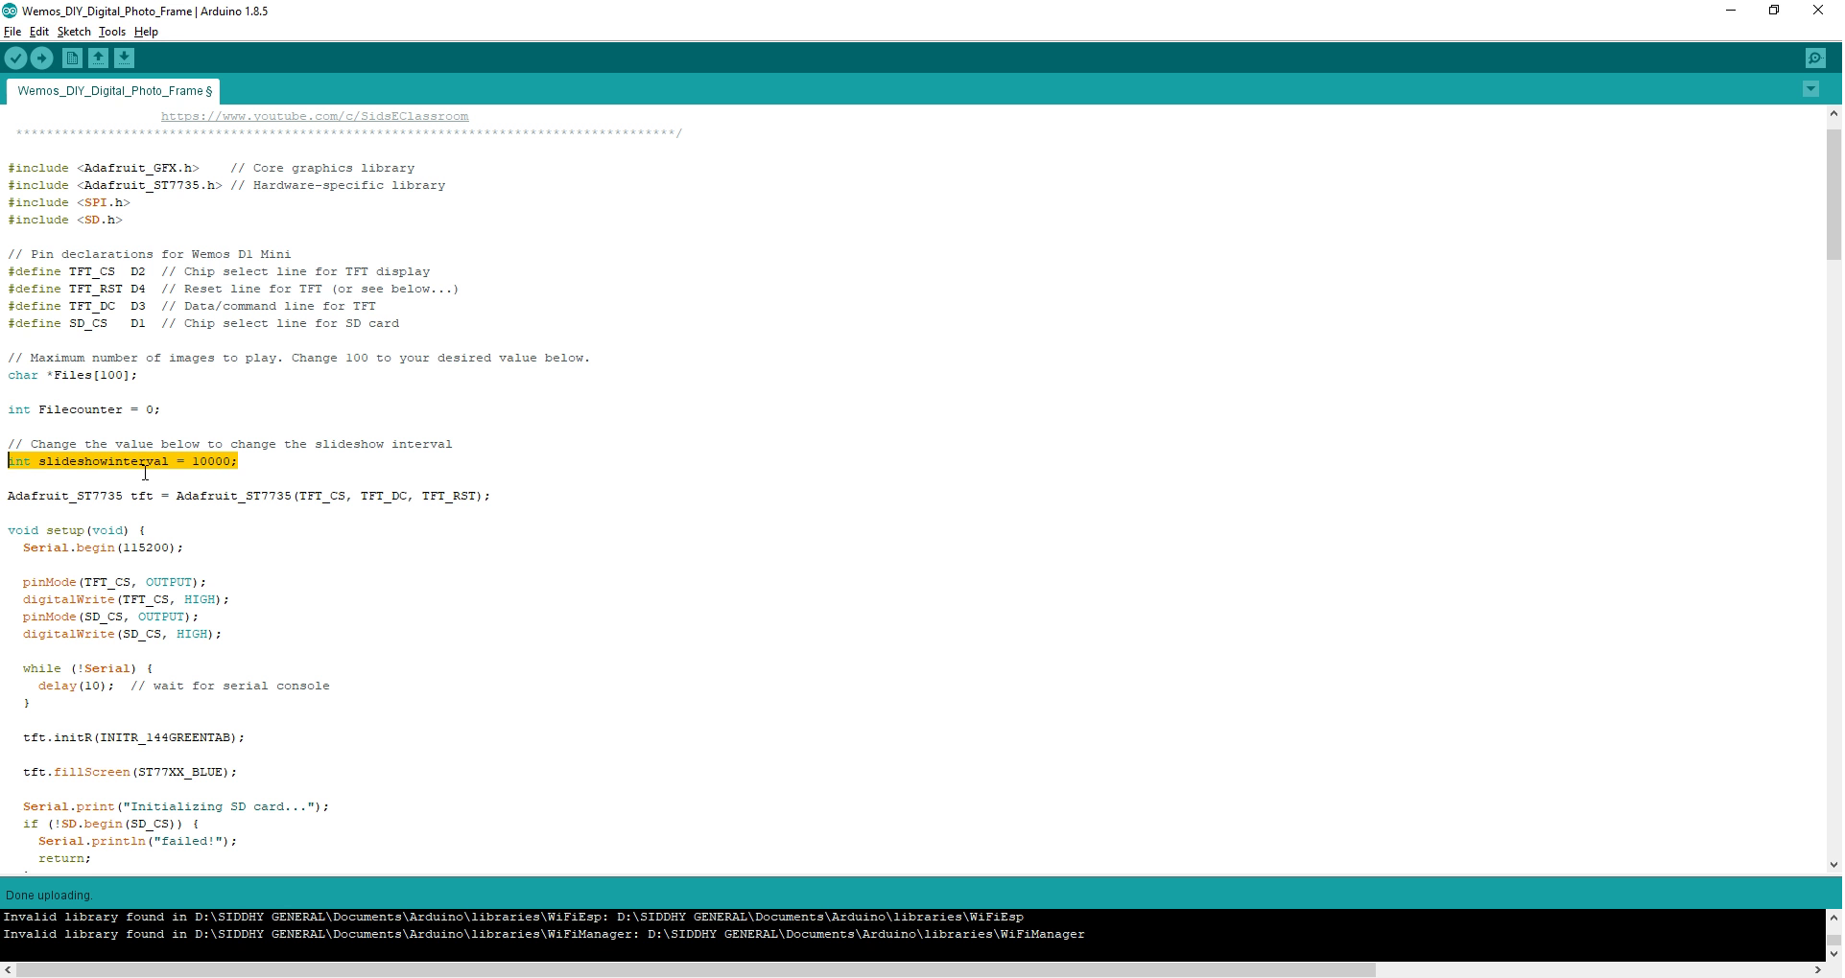
Task: Place cursor on the TFT_CS define line
Action: 219,271
